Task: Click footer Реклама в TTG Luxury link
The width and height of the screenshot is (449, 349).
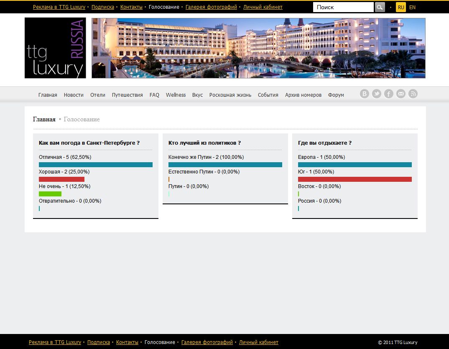Action: [x=55, y=342]
